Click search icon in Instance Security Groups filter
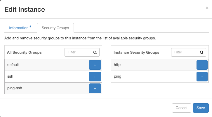The height and width of the screenshot is (117, 212). tap(202, 53)
